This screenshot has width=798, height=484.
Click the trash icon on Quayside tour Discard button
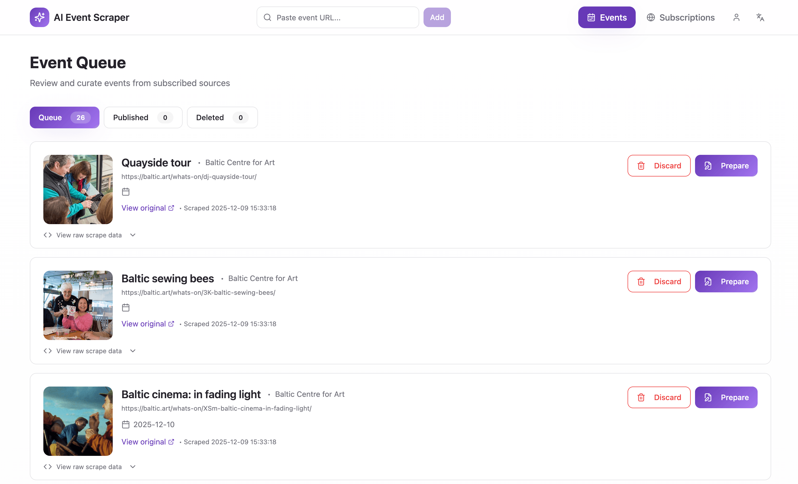tap(641, 166)
